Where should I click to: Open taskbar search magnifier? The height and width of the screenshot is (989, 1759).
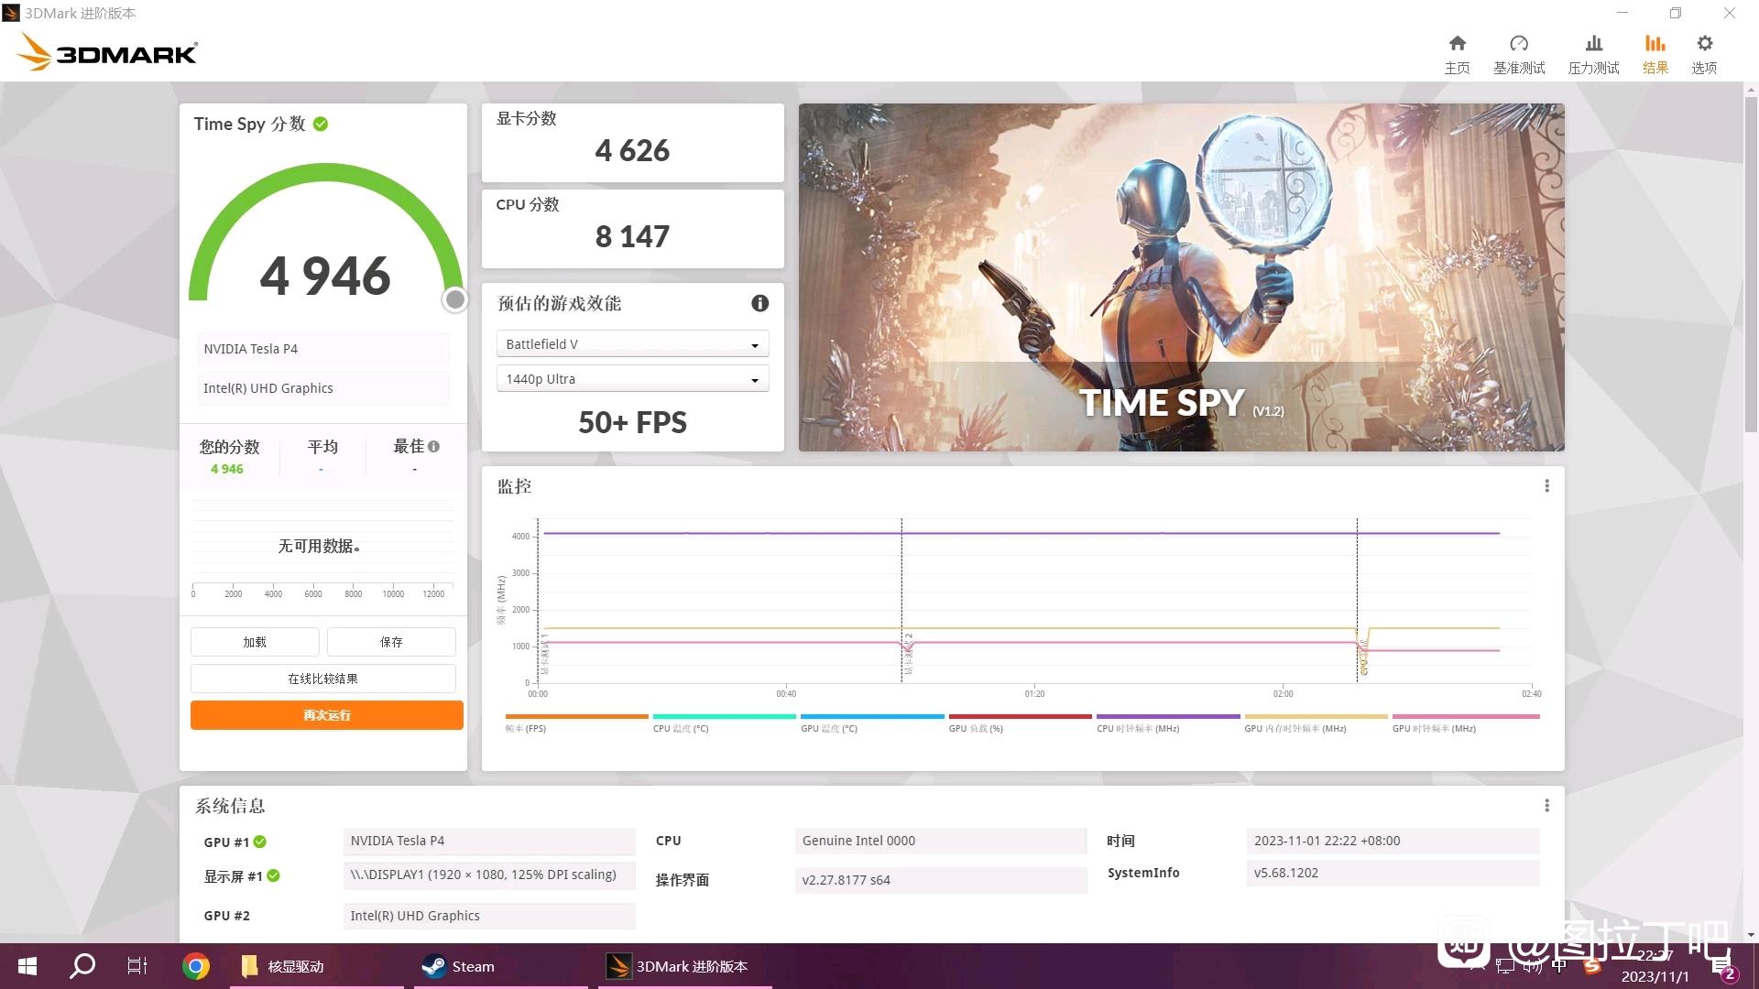[x=82, y=966]
